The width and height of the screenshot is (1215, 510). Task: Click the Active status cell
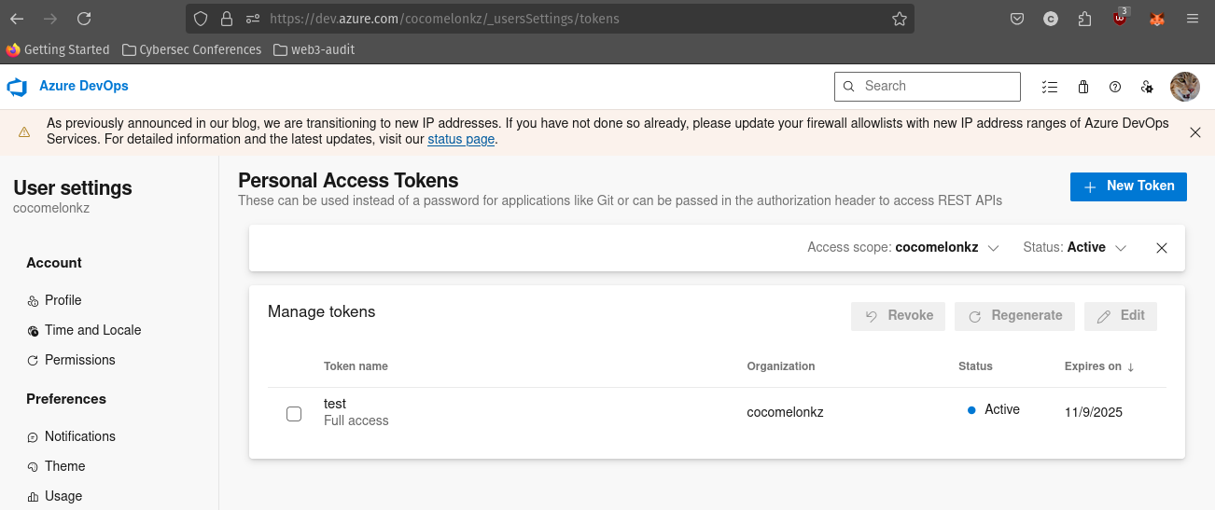click(x=994, y=409)
